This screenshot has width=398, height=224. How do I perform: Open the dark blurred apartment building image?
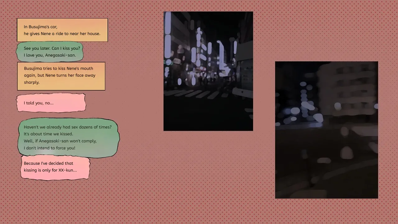click(326, 130)
